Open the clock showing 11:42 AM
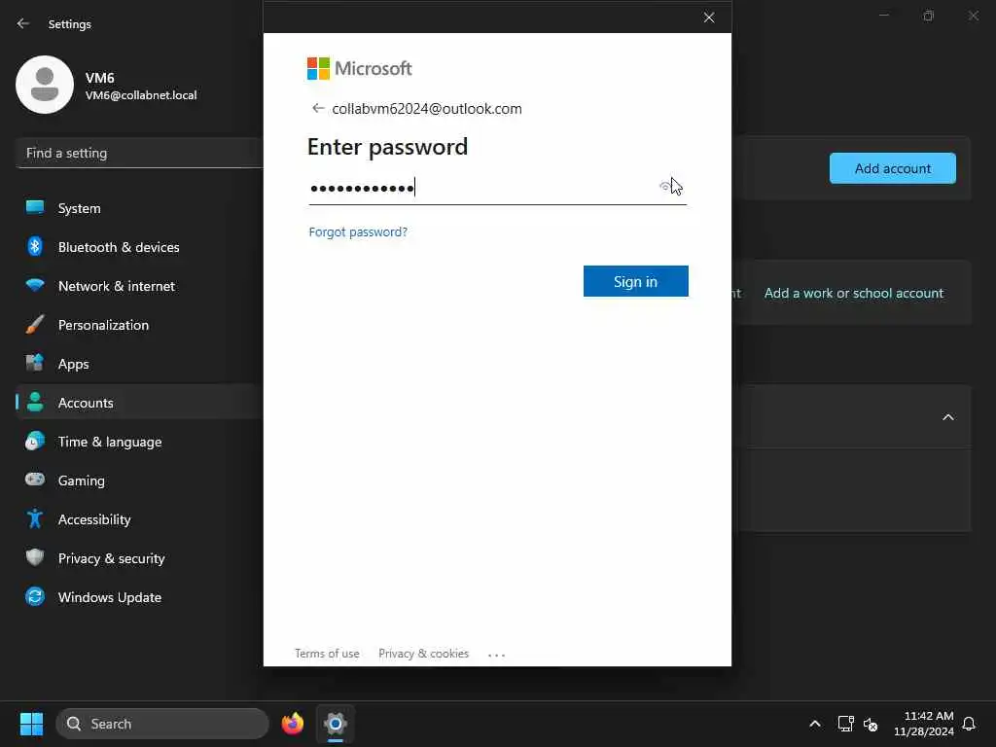Image resolution: width=996 pixels, height=747 pixels. coord(924,724)
